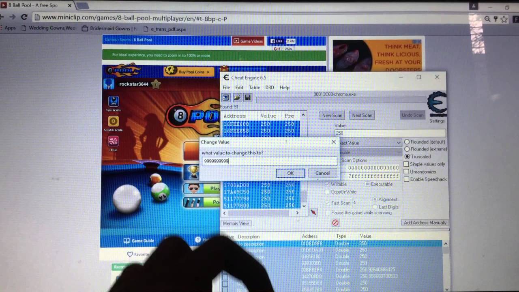Click New Scan button
The width and height of the screenshot is (519, 292).
click(332, 115)
